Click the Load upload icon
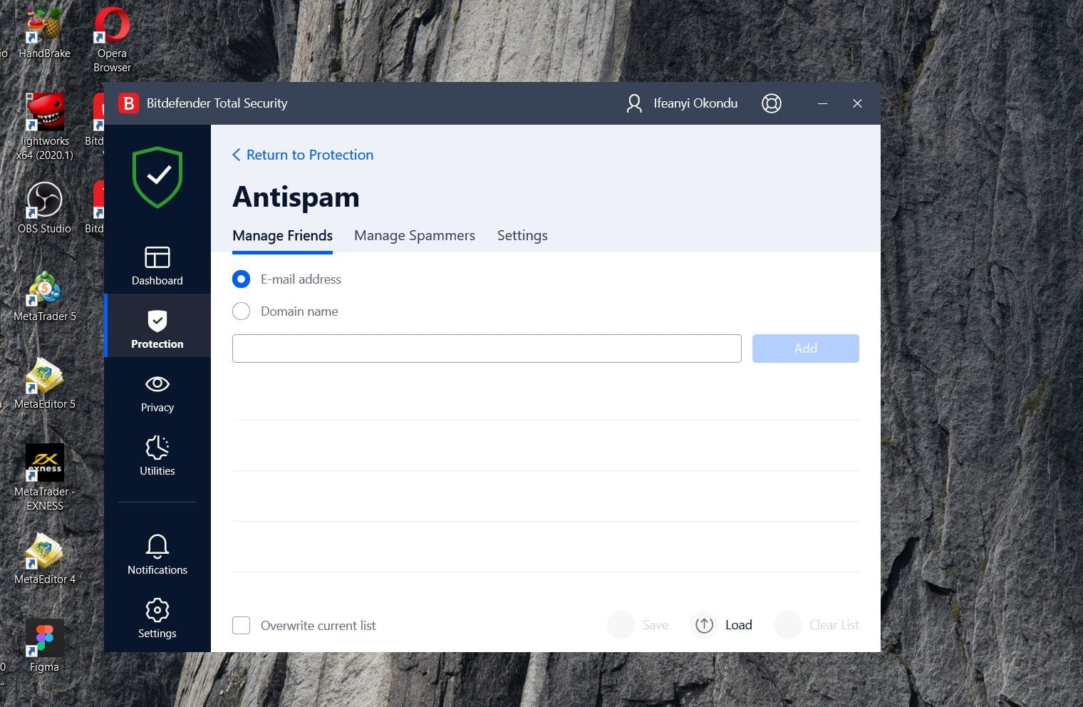The height and width of the screenshot is (707, 1083). [x=704, y=625]
